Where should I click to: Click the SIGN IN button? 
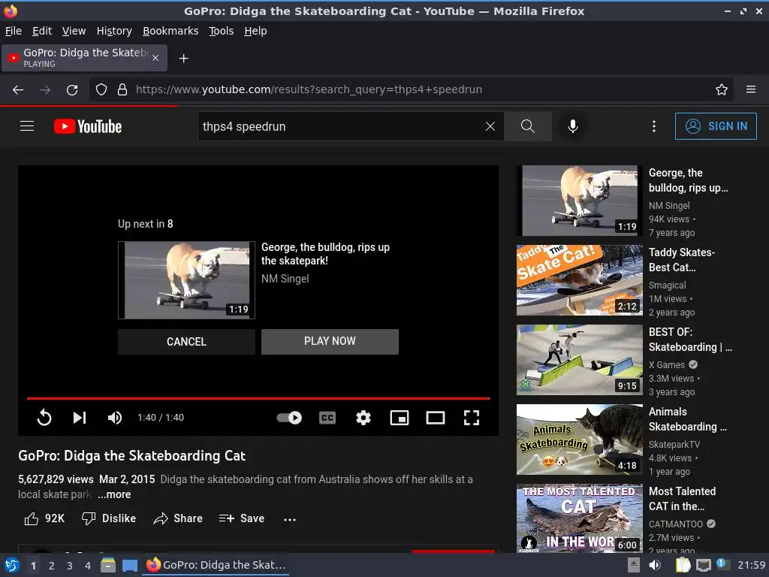[716, 126]
